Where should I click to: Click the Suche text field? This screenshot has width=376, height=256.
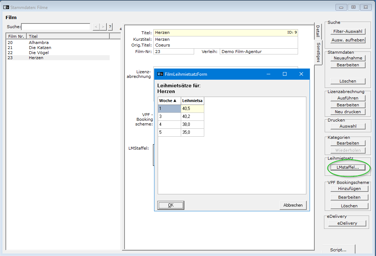[56, 27]
